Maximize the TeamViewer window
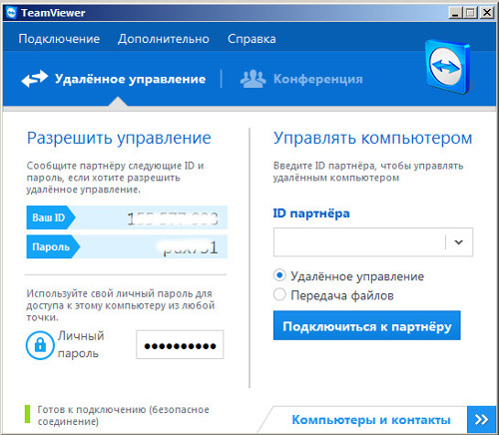Viewport: 499px width, 435px height. (x=470, y=13)
